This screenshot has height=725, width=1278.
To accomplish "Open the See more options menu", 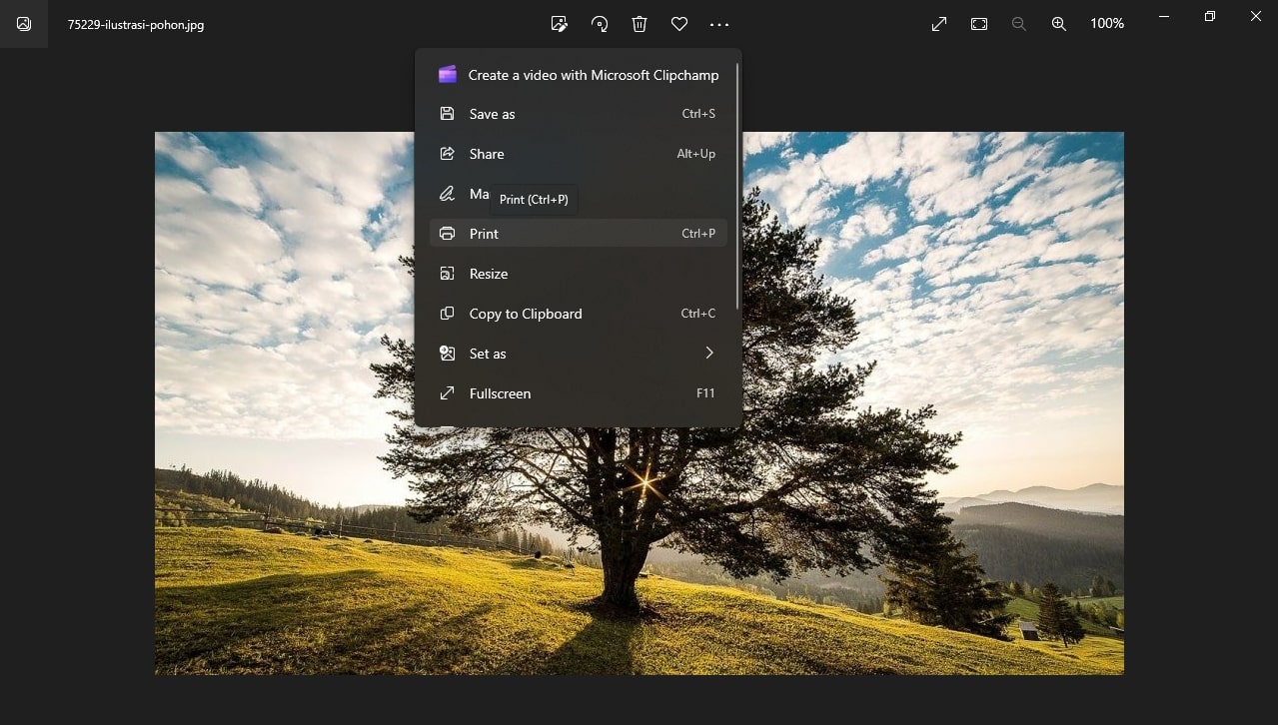I will 719,23.
